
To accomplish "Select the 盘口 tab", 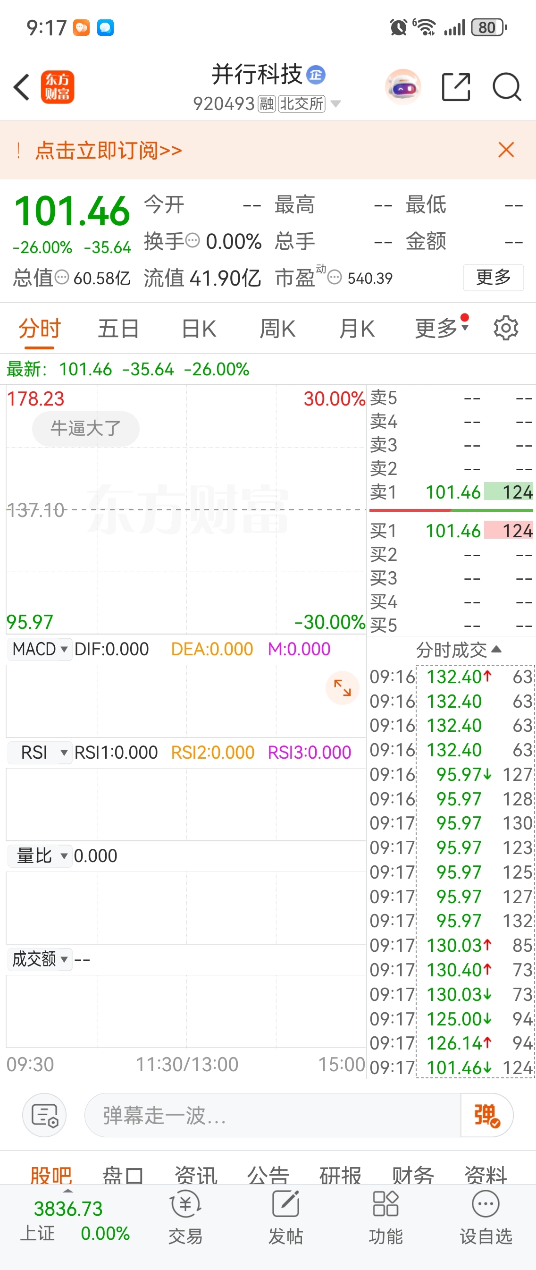I will [123, 1176].
